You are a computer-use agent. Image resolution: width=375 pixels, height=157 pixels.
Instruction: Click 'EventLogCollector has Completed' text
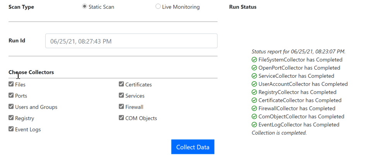point(299,125)
